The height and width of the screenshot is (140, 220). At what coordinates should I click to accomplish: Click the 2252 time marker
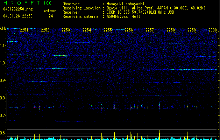(x=45, y=30)
